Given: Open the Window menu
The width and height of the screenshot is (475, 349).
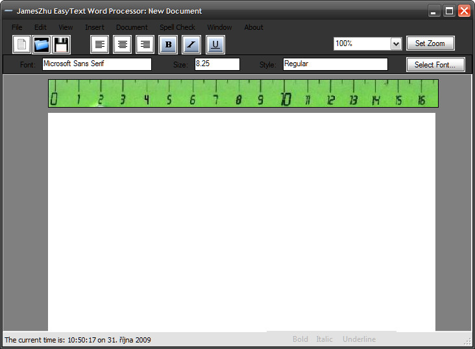Looking at the screenshot, I should tap(219, 27).
